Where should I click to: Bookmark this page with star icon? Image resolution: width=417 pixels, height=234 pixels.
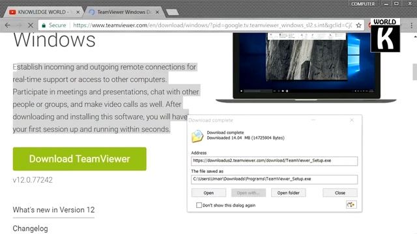click(x=359, y=25)
